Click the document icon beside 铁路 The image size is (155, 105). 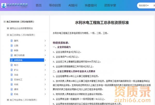click(x=11, y=50)
